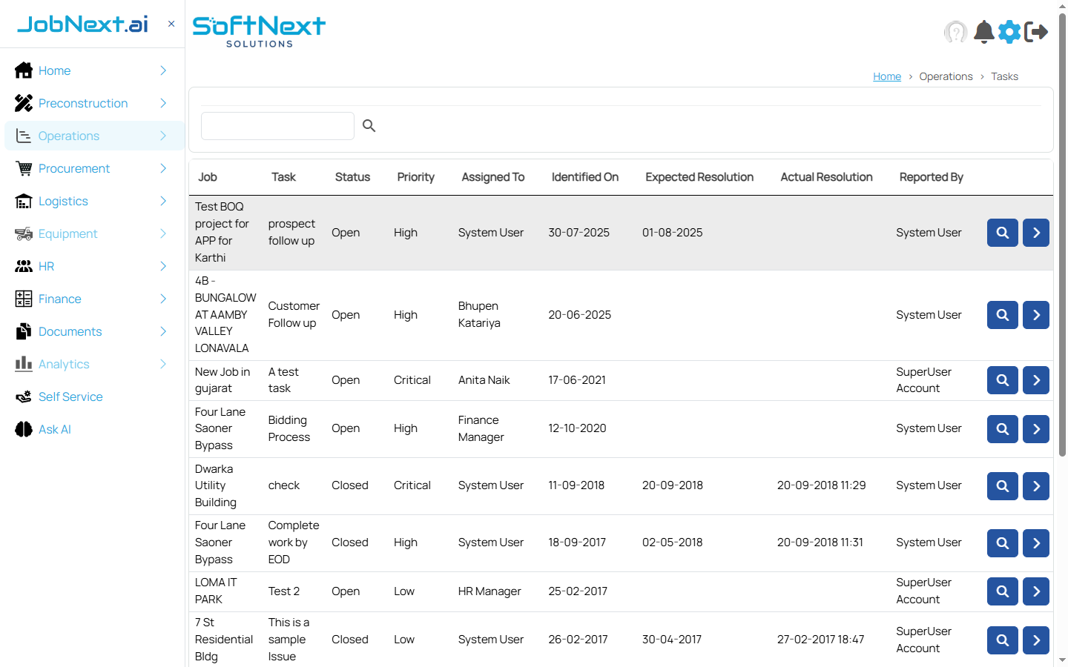Open arrow button for Customer Follow up task
Viewport: 1068px width, 667px height.
tap(1035, 315)
